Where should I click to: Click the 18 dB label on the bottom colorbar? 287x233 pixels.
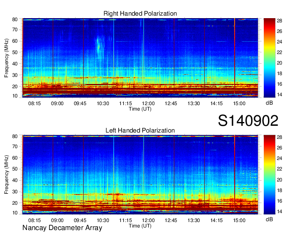(x=279, y=190)
